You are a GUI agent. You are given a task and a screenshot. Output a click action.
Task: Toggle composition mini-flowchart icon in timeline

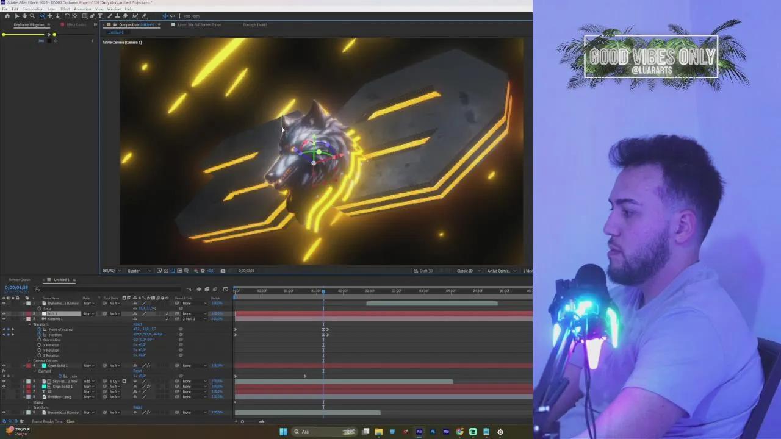pos(189,290)
